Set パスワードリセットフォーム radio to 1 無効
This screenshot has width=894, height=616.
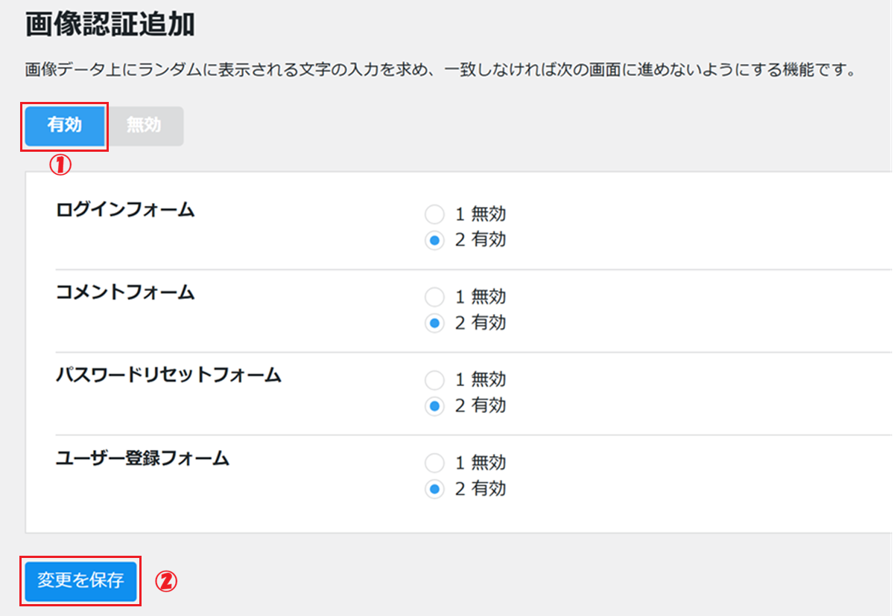(x=434, y=380)
